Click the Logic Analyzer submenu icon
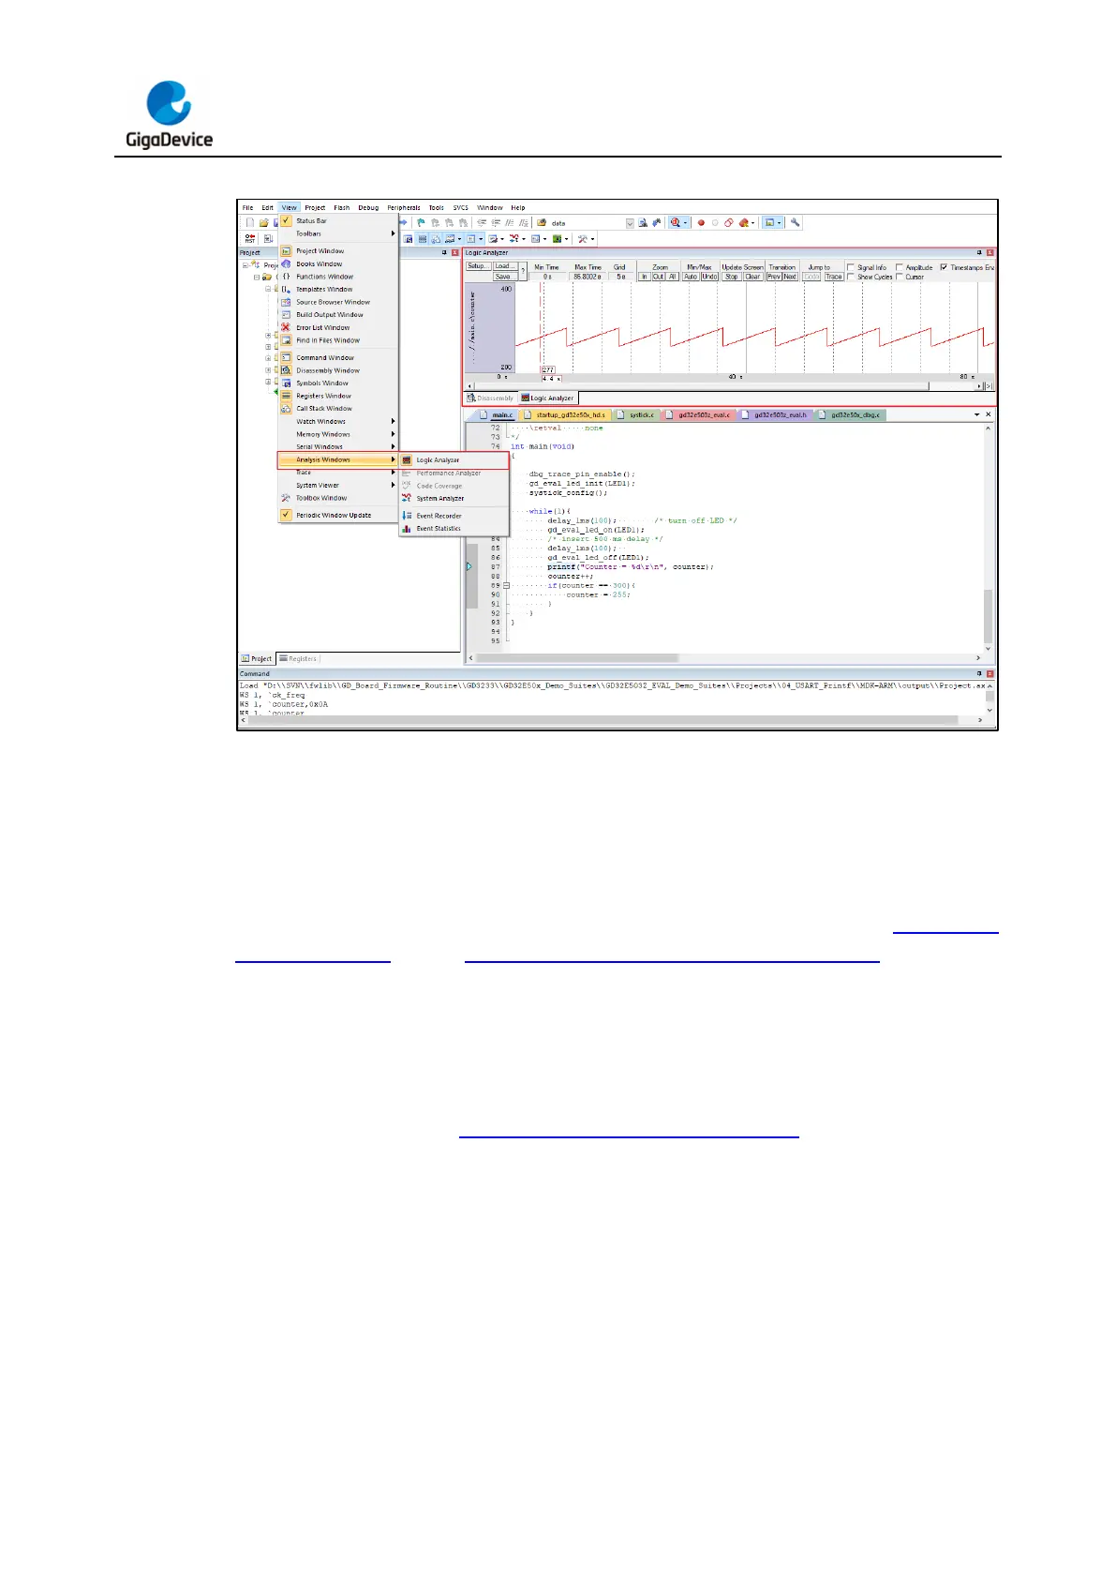 pyautogui.click(x=407, y=460)
